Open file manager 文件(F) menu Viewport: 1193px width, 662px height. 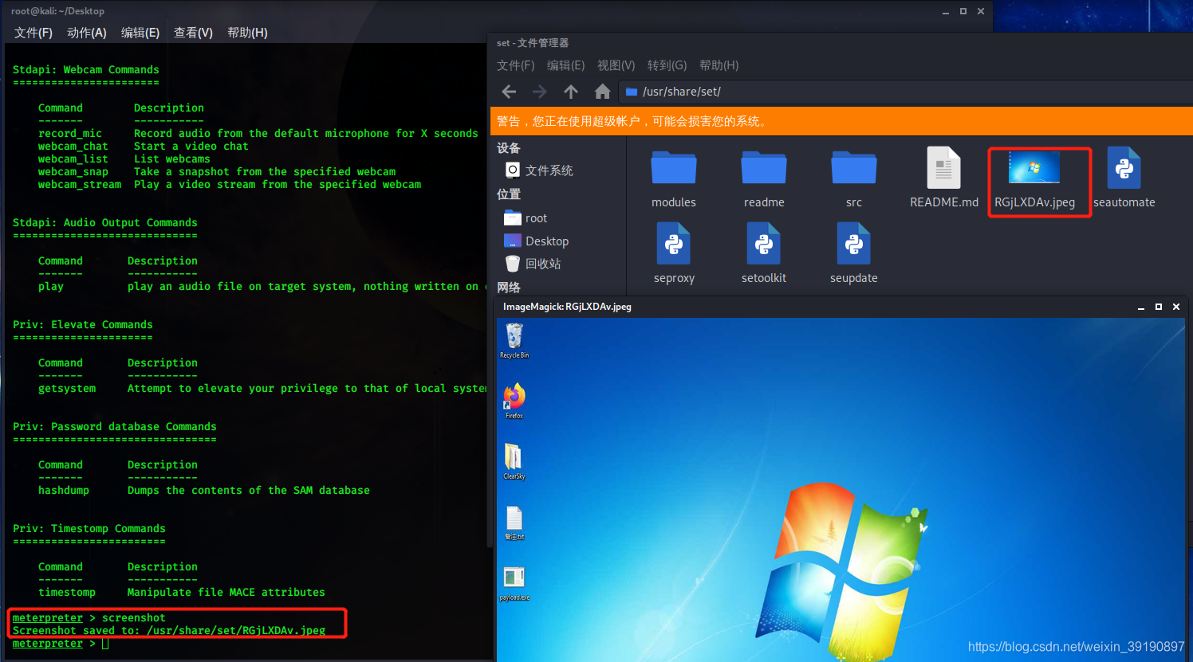[515, 65]
